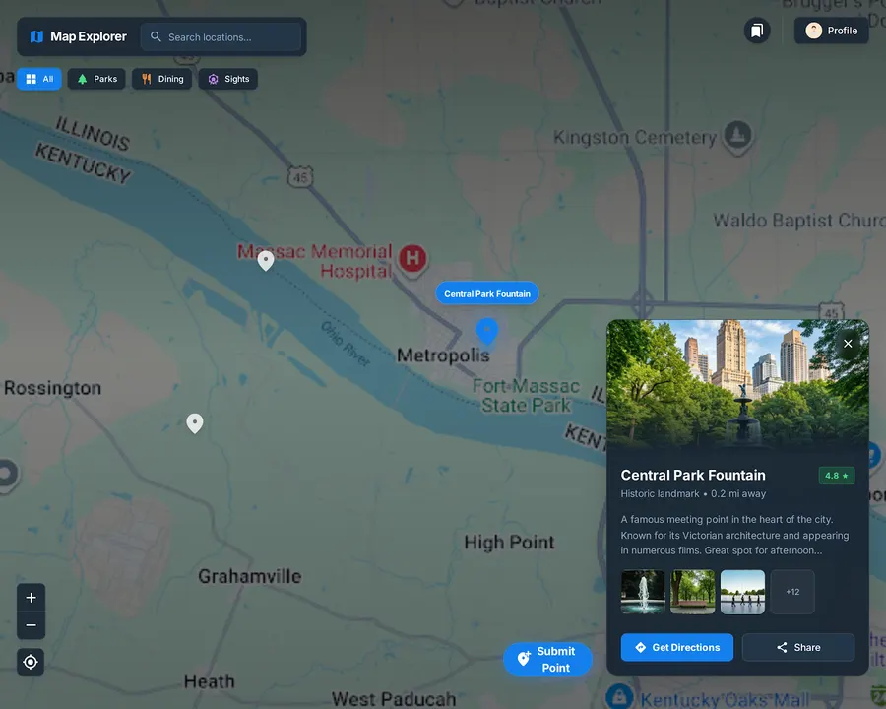Select the All filter chip
The height and width of the screenshot is (709, 886).
coord(39,79)
